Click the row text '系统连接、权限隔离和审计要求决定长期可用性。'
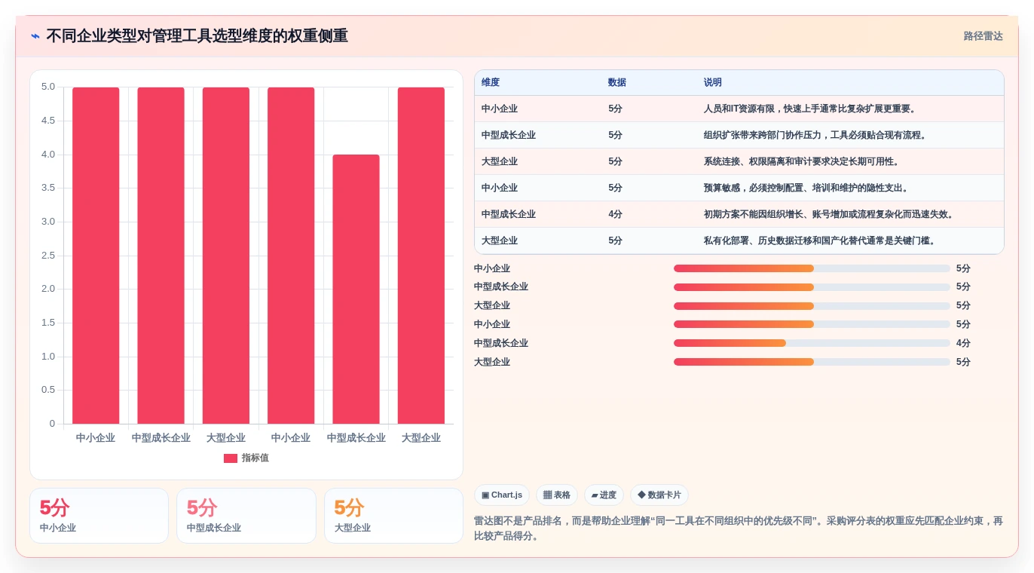 point(802,162)
